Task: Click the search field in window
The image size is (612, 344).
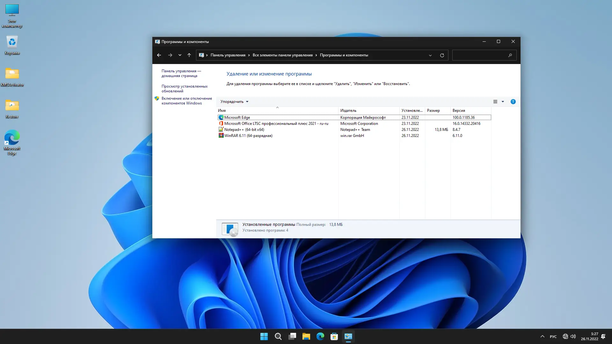Action: tap(480, 55)
